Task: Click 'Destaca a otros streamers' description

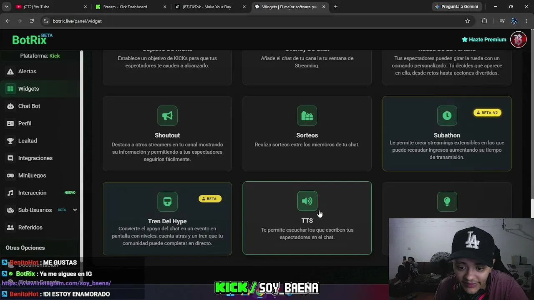Action: pyautogui.click(x=167, y=152)
